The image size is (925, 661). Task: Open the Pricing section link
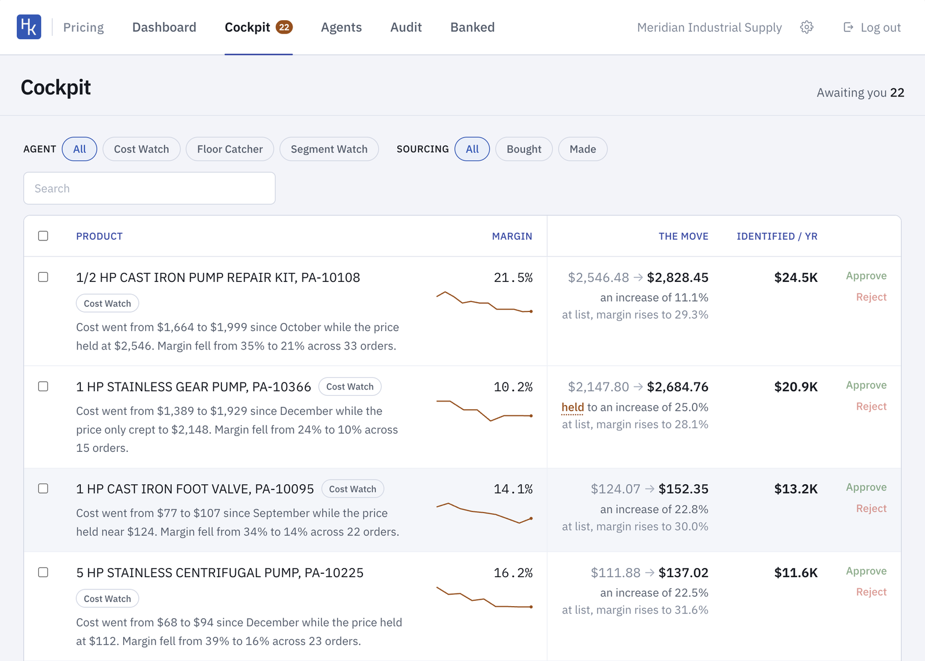click(83, 27)
